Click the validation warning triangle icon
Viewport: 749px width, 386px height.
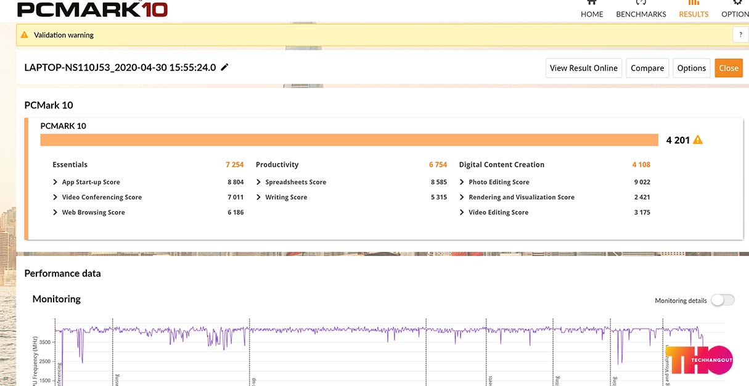(x=25, y=35)
